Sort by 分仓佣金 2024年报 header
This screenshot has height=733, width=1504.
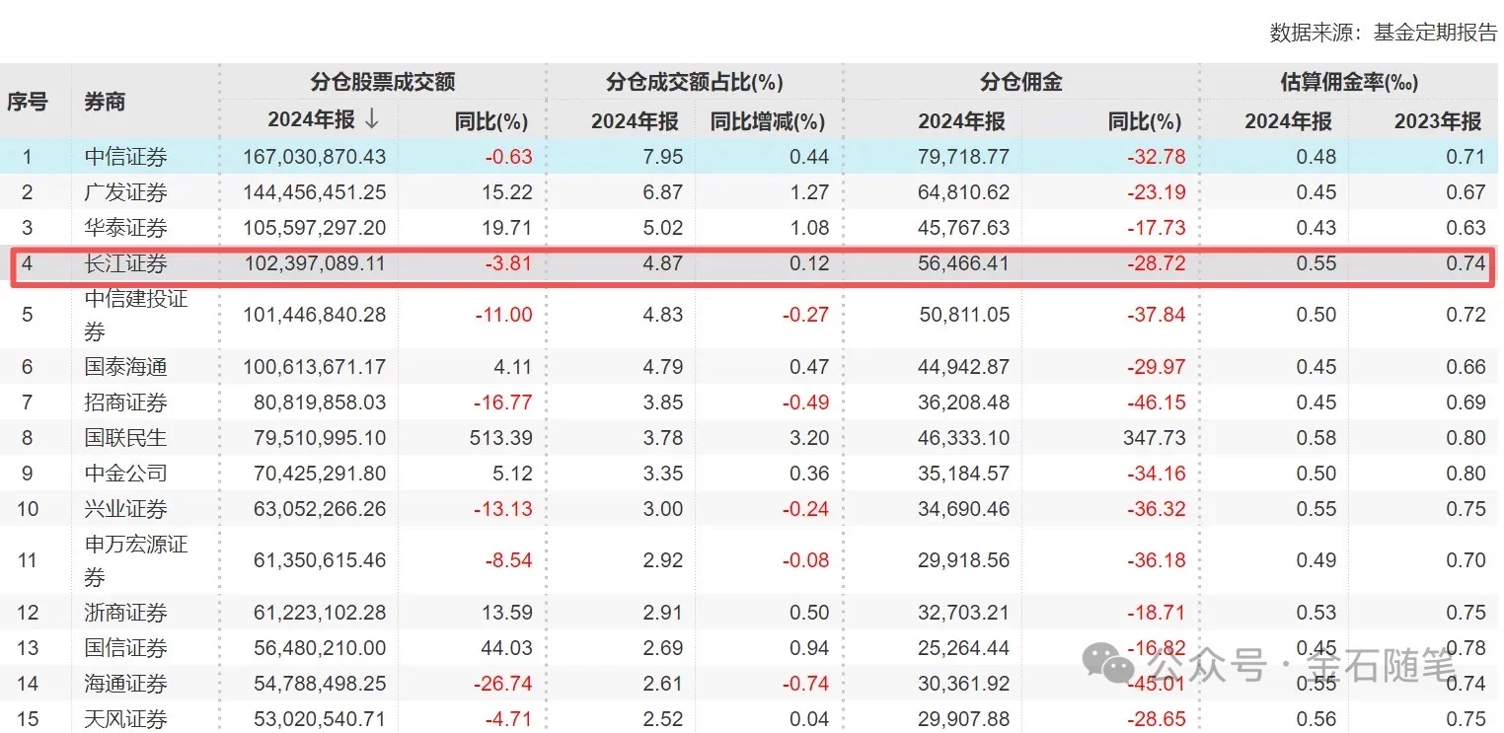pyautogui.click(x=961, y=121)
